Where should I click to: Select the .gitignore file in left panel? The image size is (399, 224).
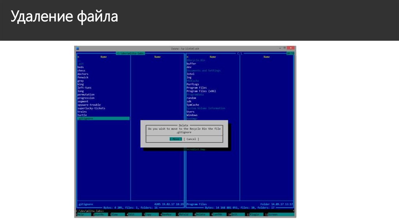tap(86, 119)
